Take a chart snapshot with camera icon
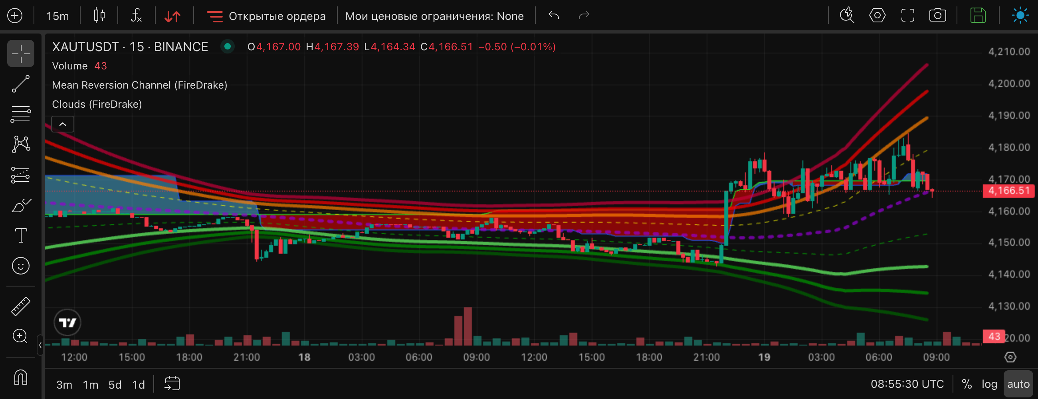Image resolution: width=1038 pixels, height=399 pixels. pyautogui.click(x=938, y=16)
